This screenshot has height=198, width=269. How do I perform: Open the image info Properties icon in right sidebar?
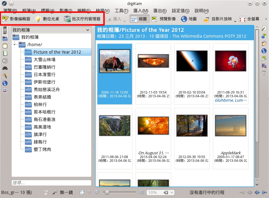[264, 36]
